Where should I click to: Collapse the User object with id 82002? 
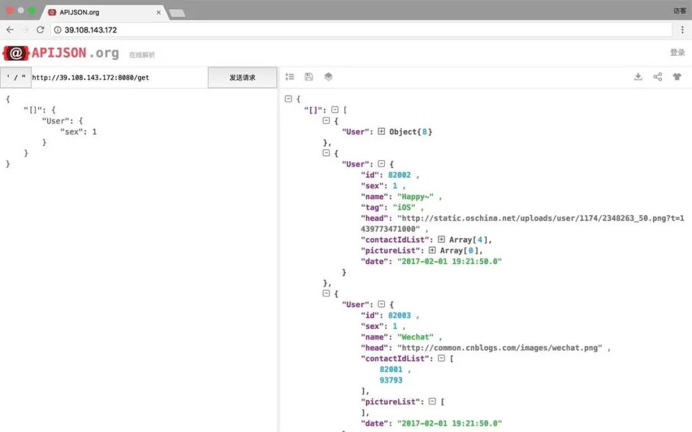(381, 164)
